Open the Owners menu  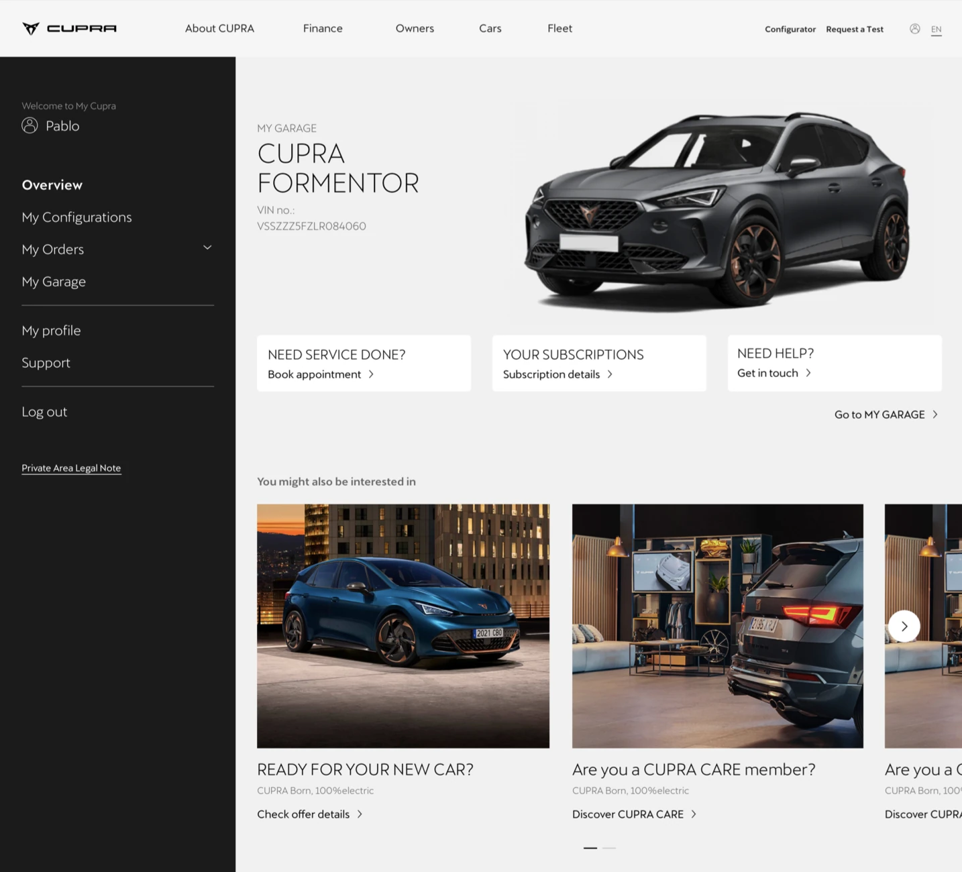tap(415, 28)
